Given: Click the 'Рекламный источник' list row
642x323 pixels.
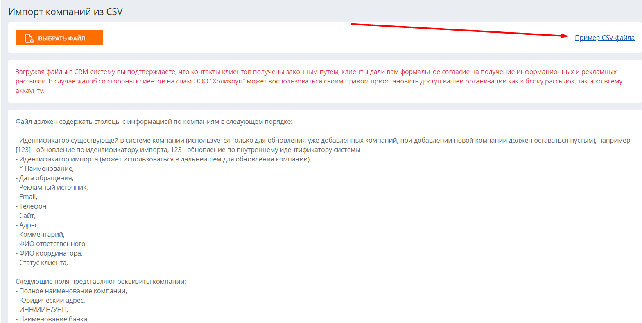Looking at the screenshot, I should pyautogui.click(x=52, y=187).
